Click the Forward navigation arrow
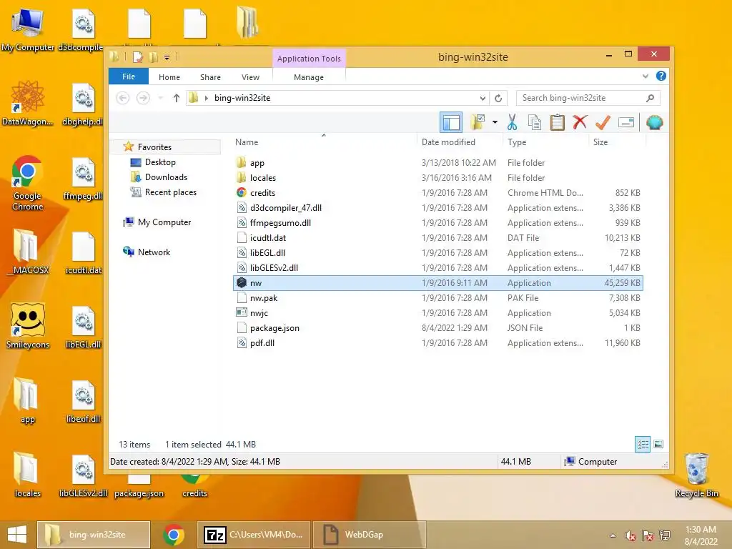732x549 pixels. pos(143,98)
